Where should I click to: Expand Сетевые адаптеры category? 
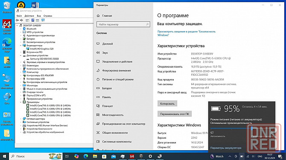point(20,119)
